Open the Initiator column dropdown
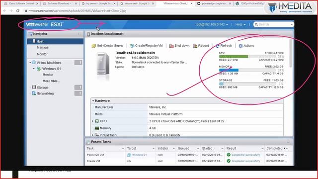Image resolution: width=318 pixels, height=179 pixels. click(x=173, y=149)
